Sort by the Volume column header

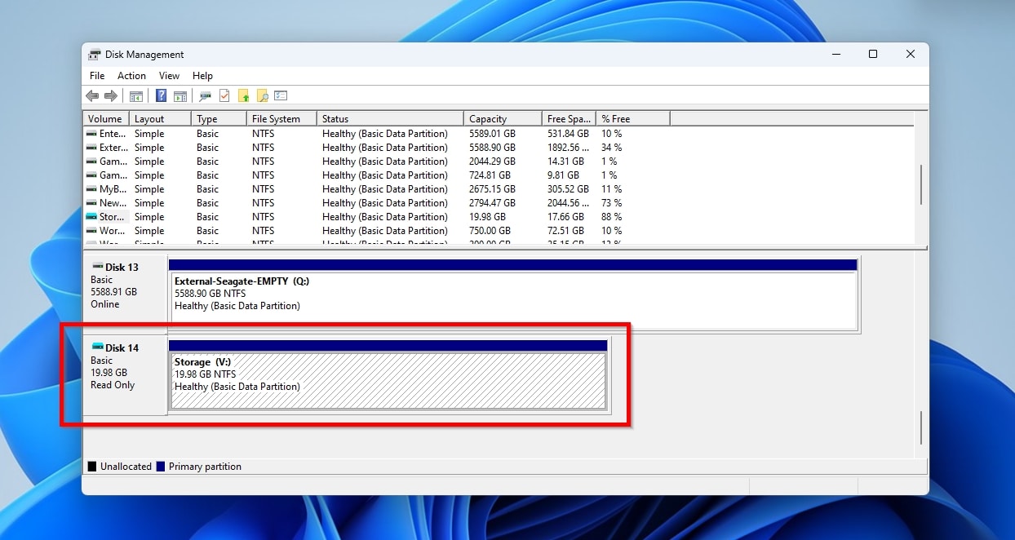pos(106,119)
